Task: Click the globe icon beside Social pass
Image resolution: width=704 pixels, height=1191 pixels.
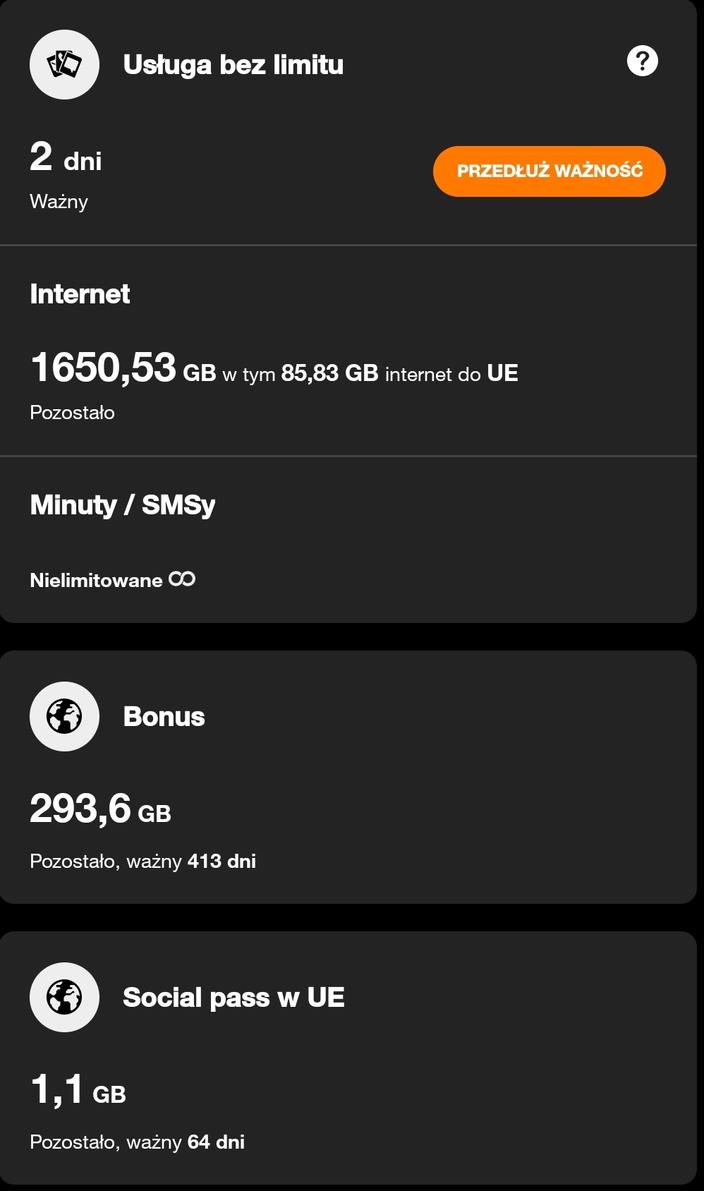Action: pos(64,997)
